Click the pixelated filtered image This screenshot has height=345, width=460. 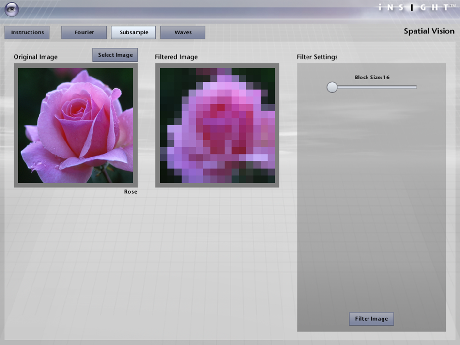tap(217, 125)
